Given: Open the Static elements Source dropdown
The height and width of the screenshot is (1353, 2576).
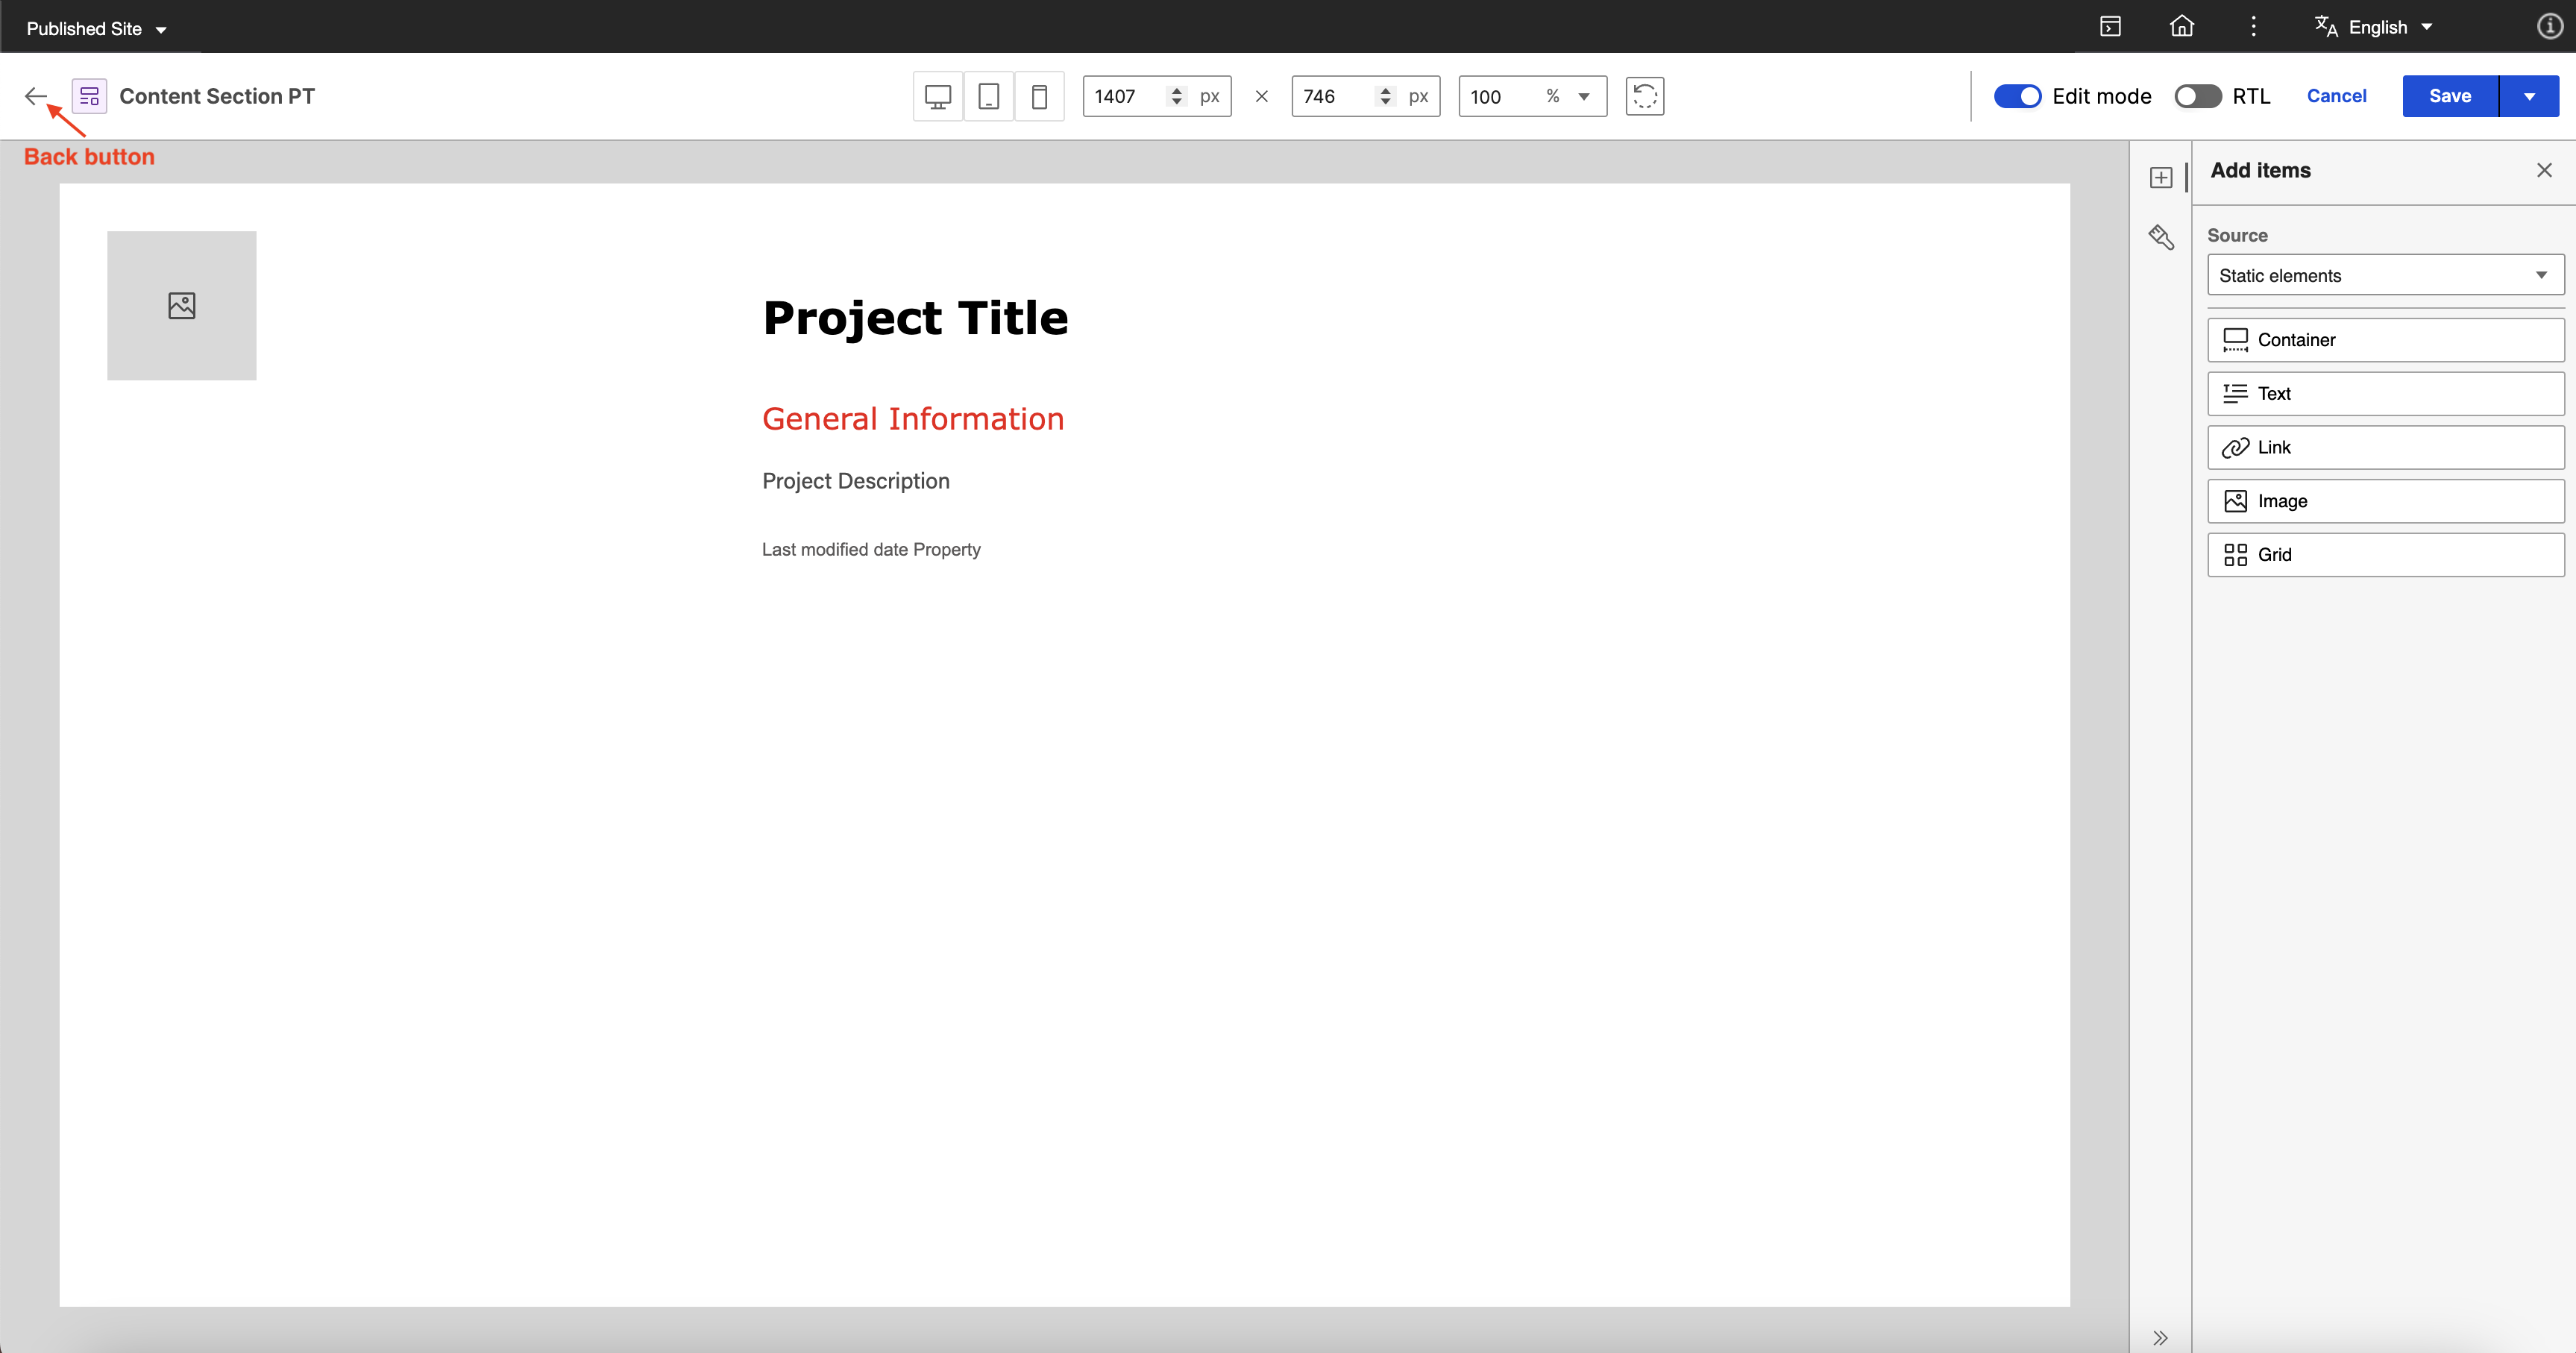Looking at the screenshot, I should click(2385, 275).
